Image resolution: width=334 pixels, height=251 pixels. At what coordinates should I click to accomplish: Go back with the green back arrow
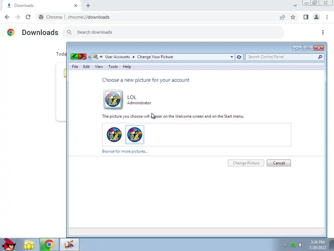tap(74, 57)
